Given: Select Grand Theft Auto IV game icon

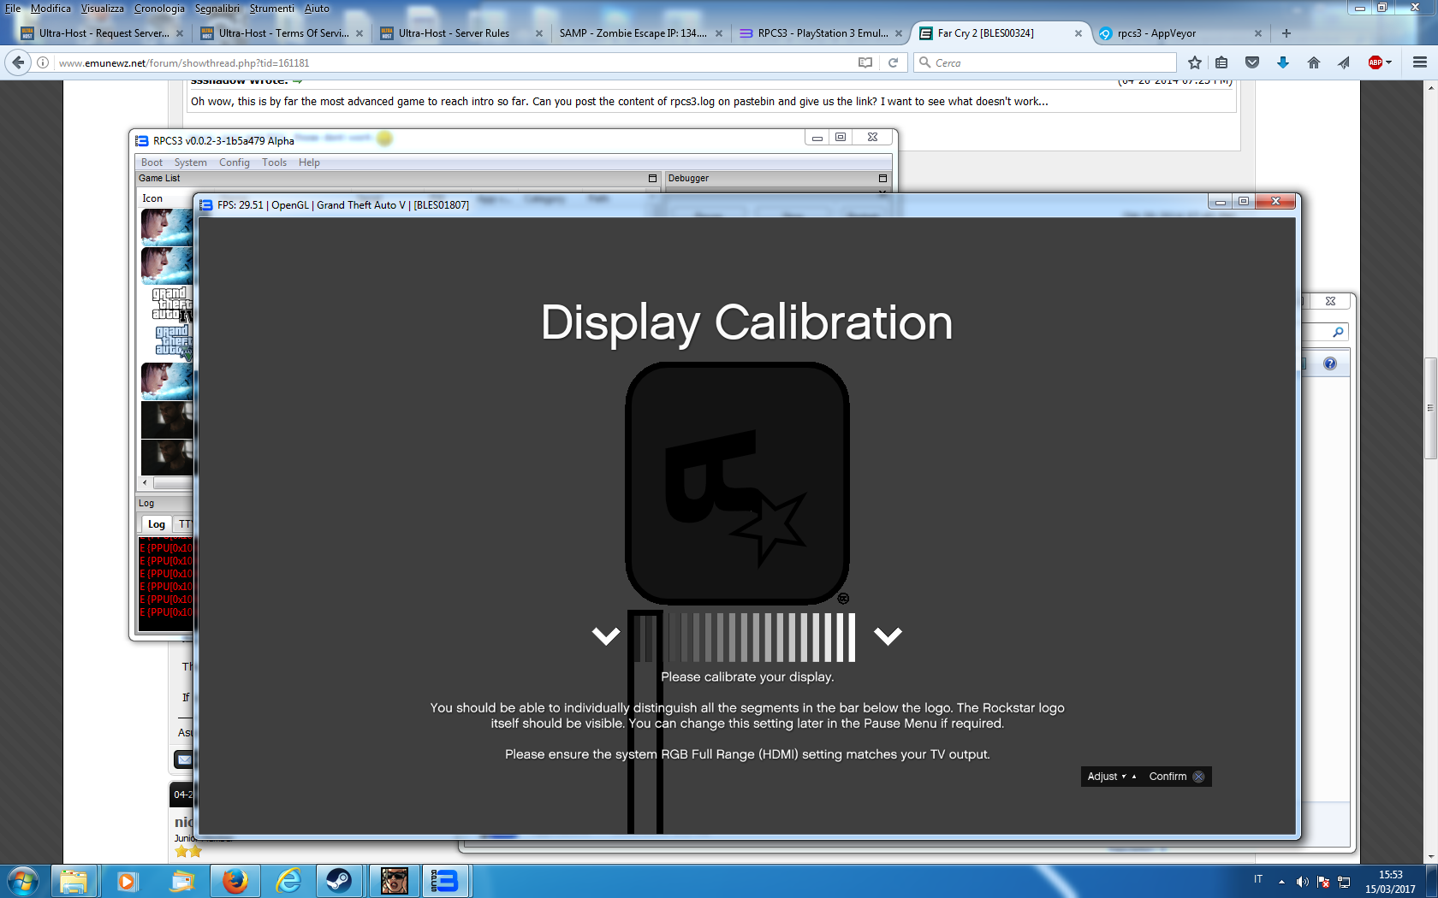Looking at the screenshot, I should click(171, 304).
